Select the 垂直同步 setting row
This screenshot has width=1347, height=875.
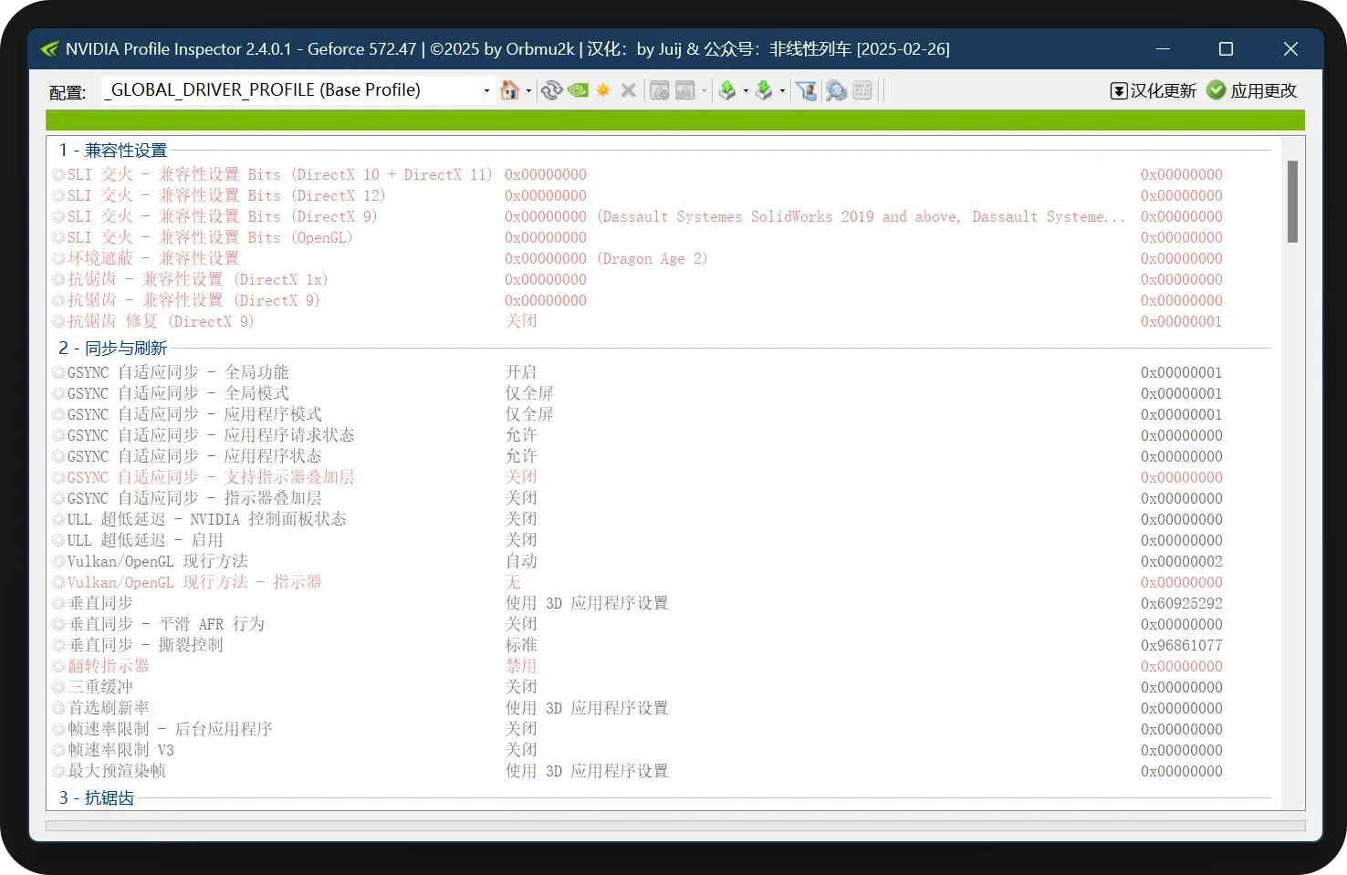coord(100,603)
